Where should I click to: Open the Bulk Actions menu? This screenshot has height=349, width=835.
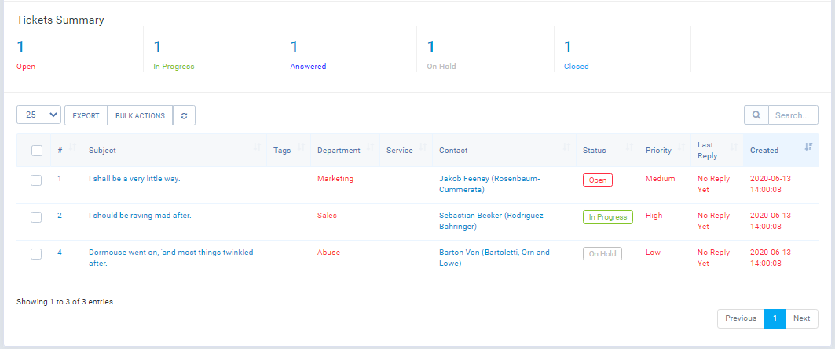(140, 115)
